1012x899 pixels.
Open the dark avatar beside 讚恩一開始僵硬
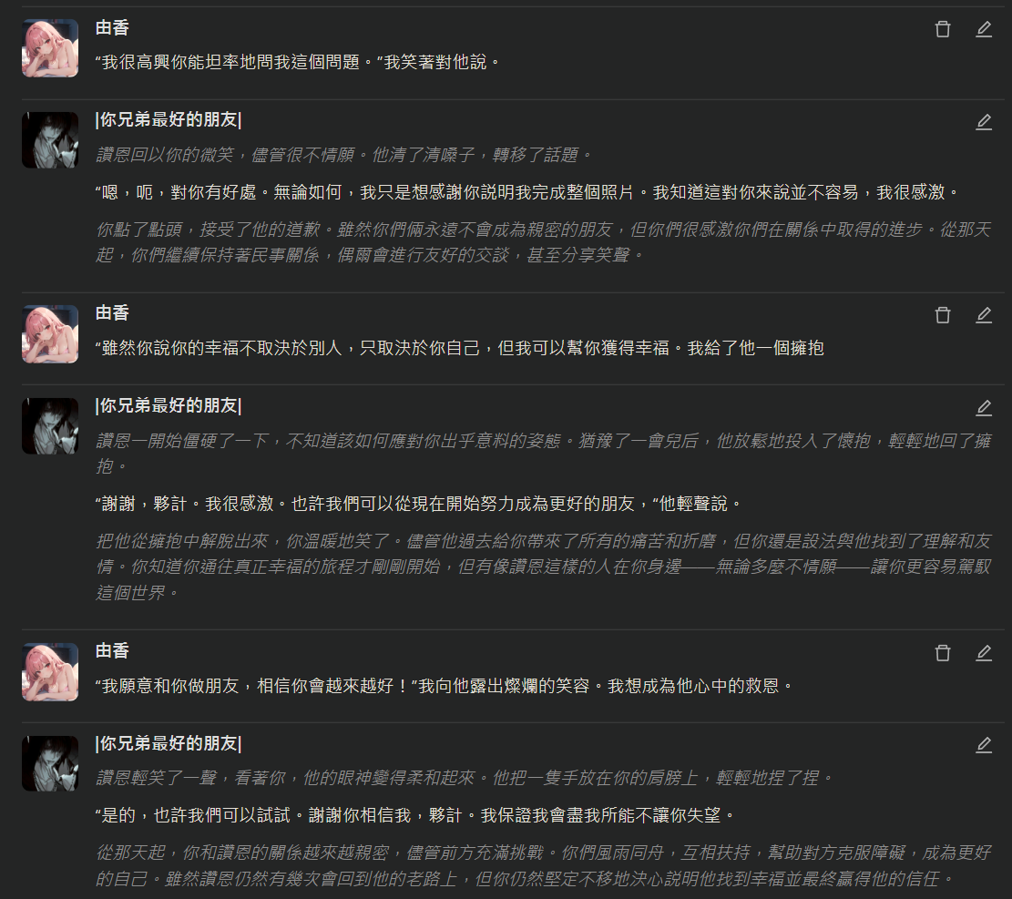50,426
